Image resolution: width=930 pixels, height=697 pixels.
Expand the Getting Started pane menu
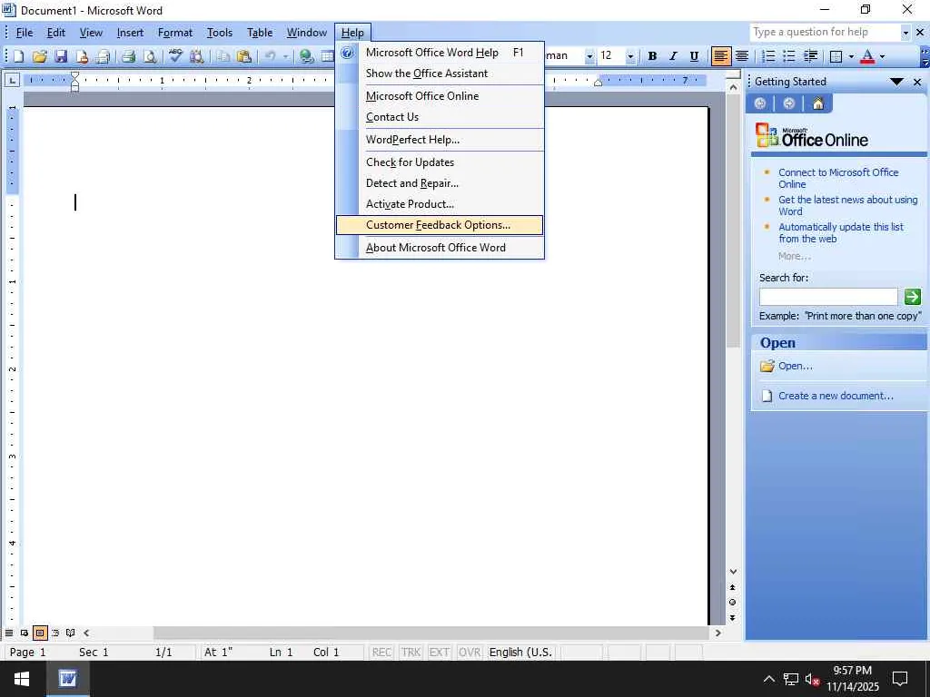896,82
